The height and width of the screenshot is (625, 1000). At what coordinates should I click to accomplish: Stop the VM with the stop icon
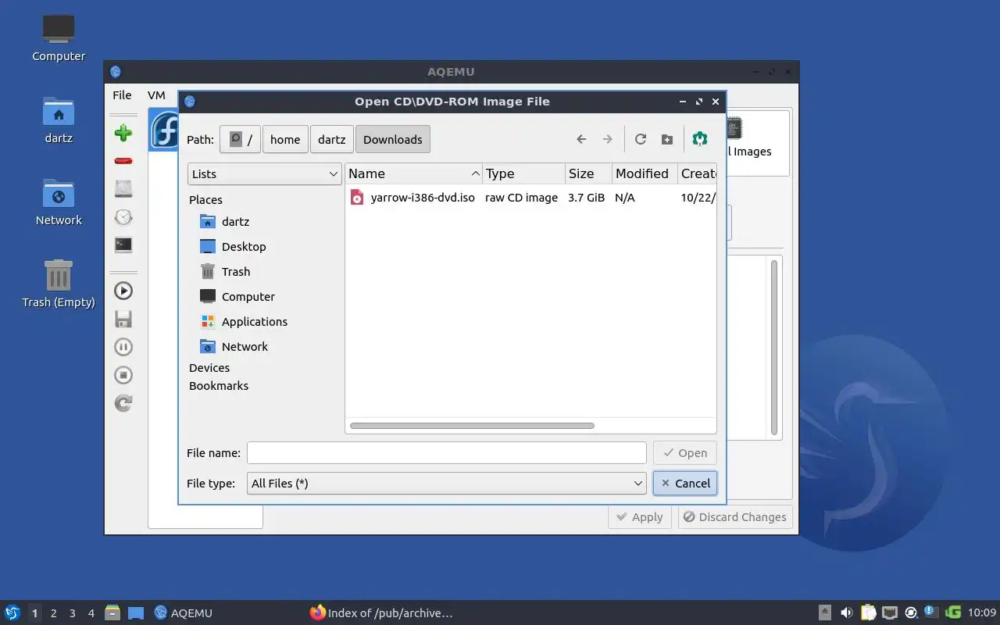tap(123, 375)
